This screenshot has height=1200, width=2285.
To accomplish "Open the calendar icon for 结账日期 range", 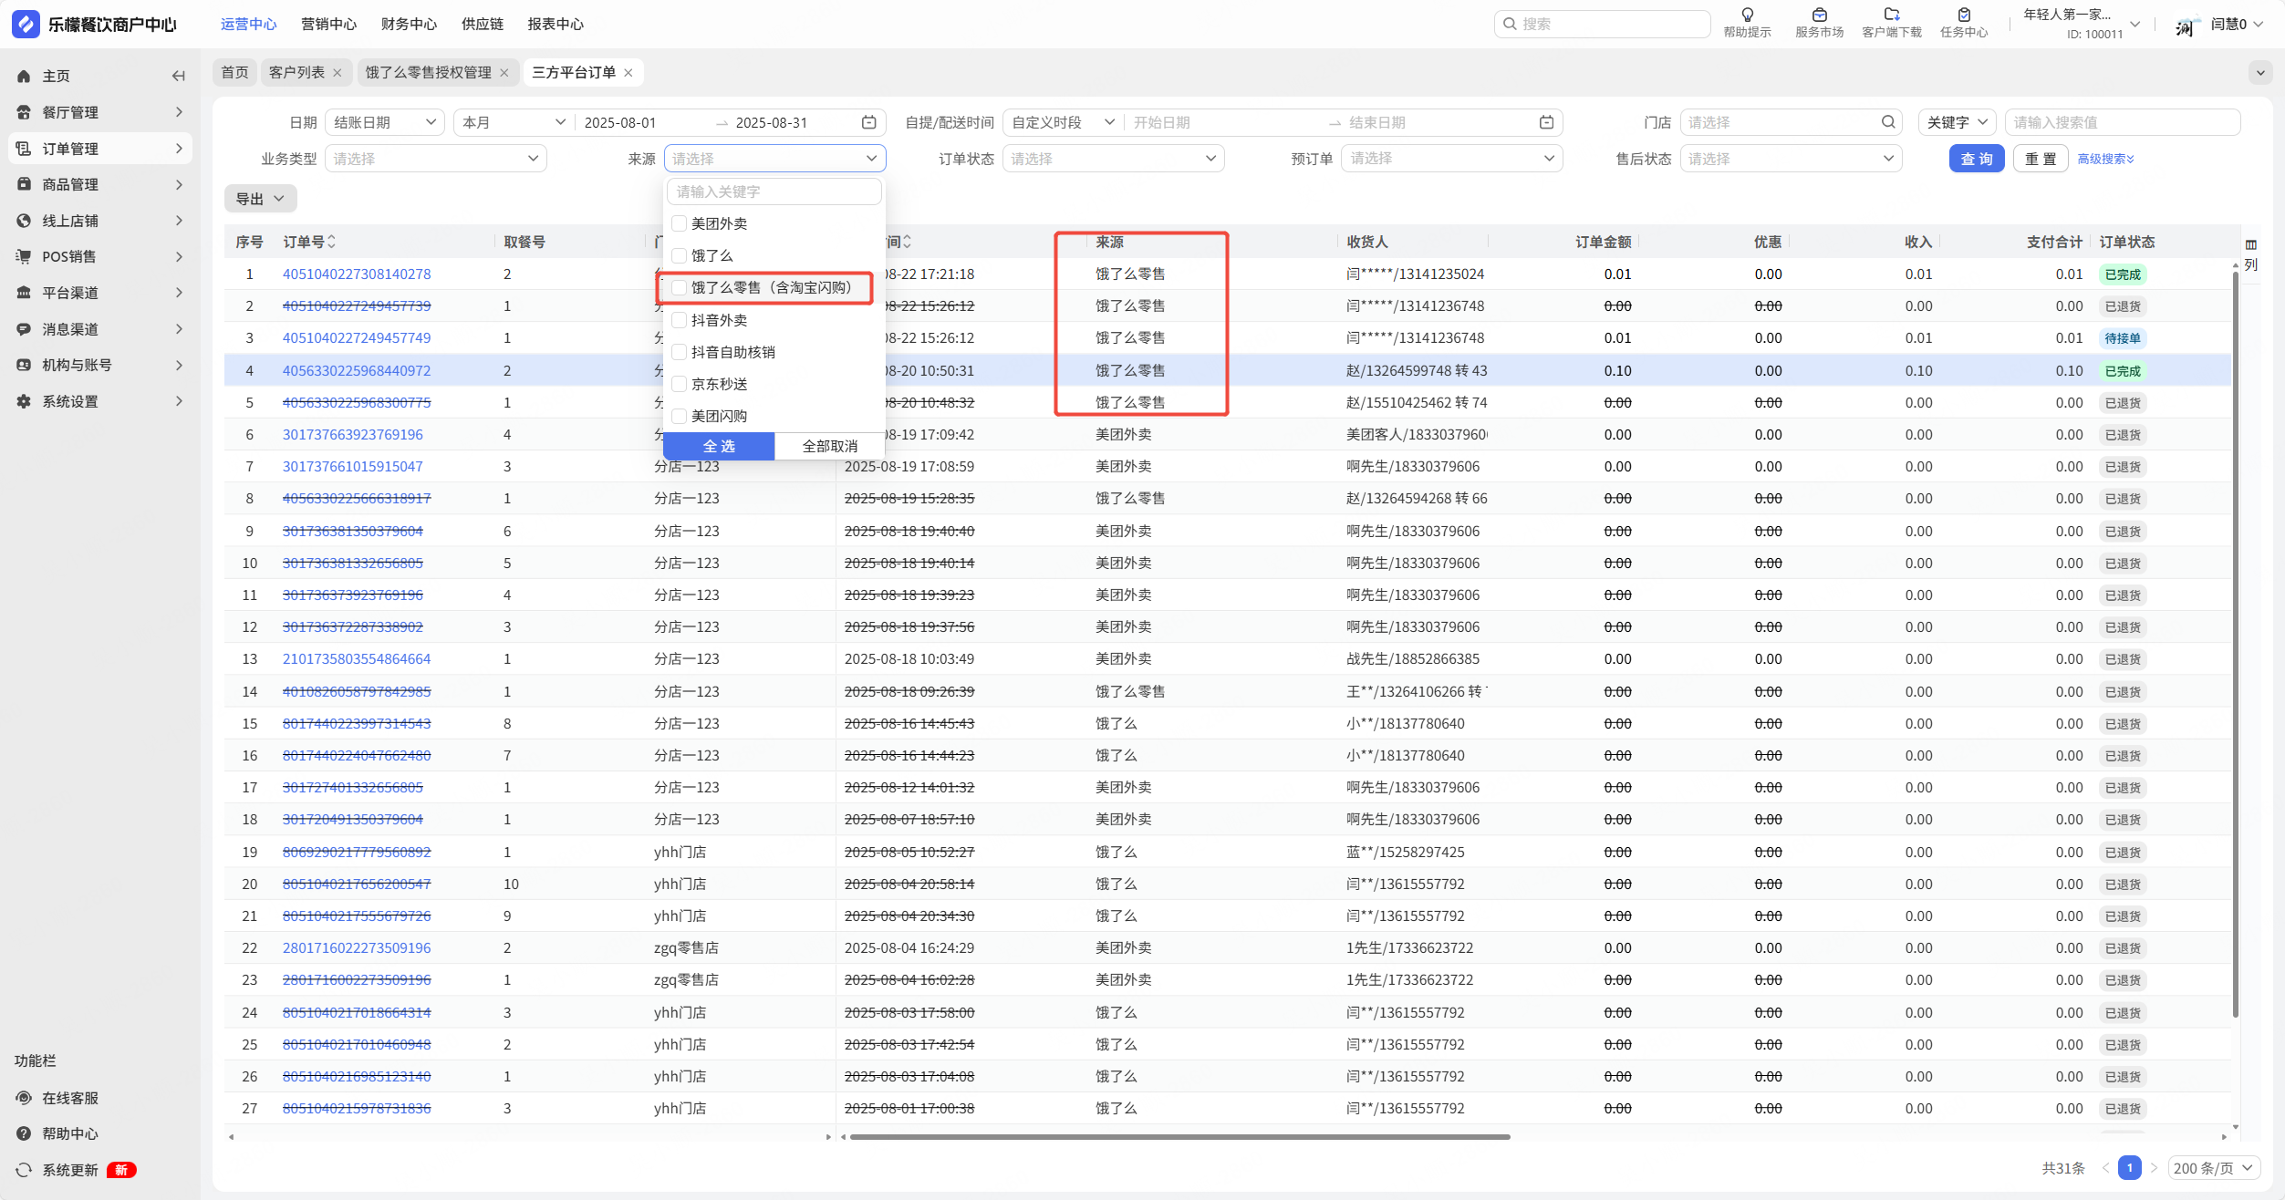I will click(x=869, y=122).
